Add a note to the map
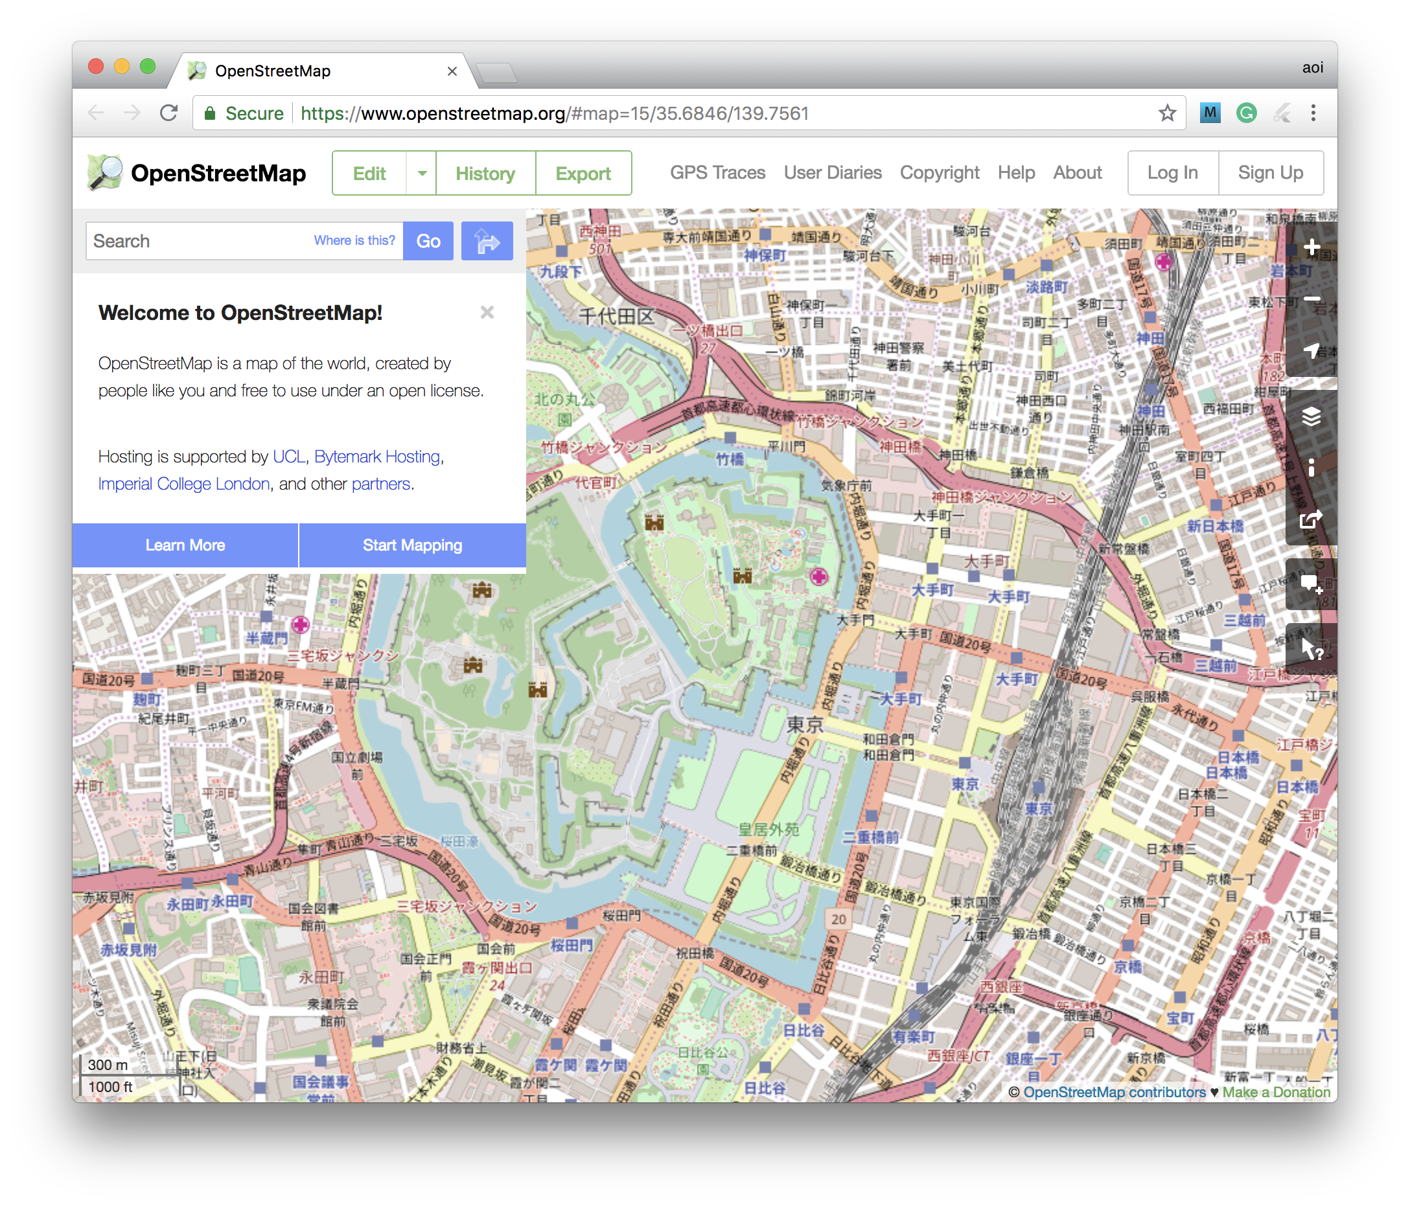The width and height of the screenshot is (1410, 1206). point(1312,584)
